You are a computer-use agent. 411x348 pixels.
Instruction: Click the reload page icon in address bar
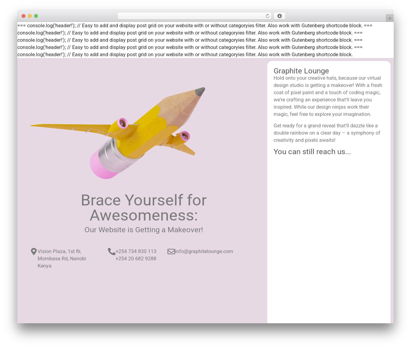coord(267,16)
